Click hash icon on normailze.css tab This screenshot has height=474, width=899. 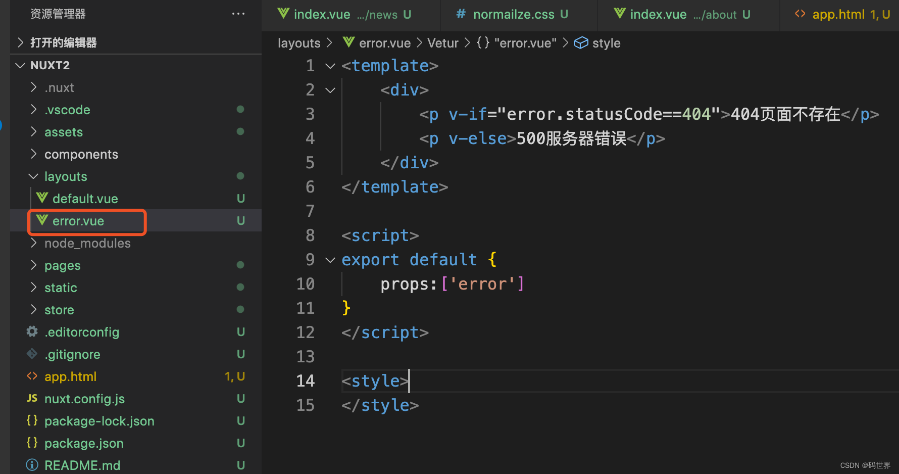point(461,14)
